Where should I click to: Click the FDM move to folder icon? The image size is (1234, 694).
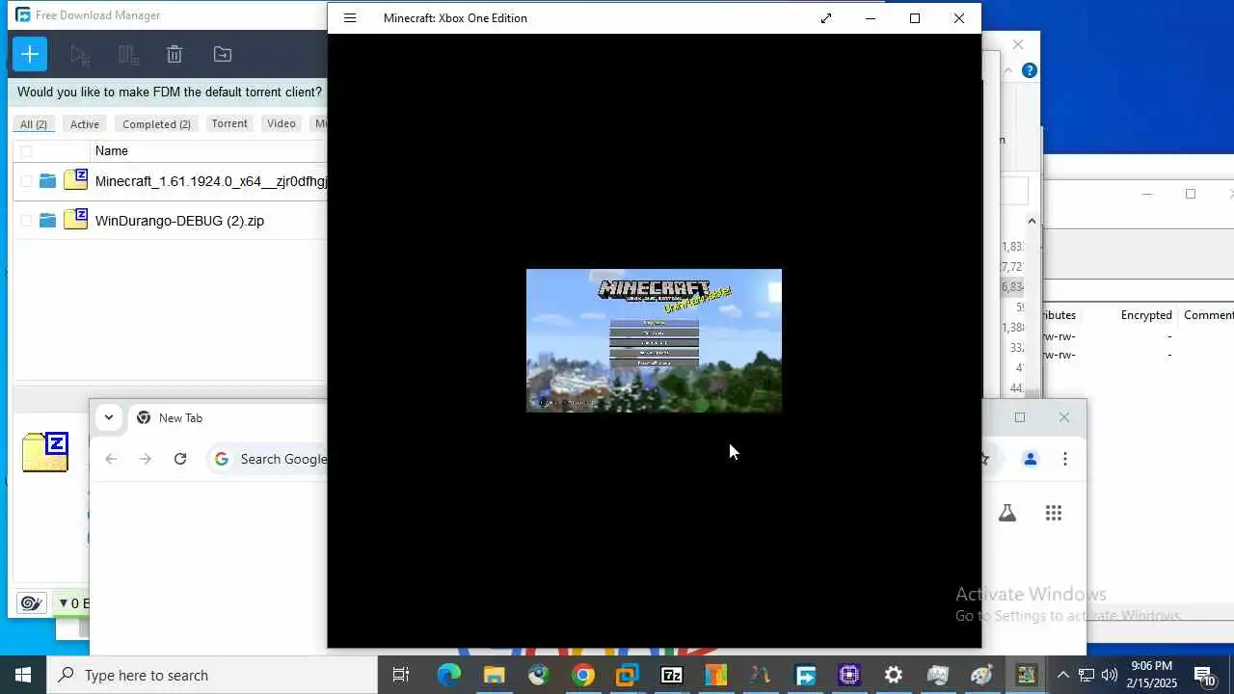223,55
